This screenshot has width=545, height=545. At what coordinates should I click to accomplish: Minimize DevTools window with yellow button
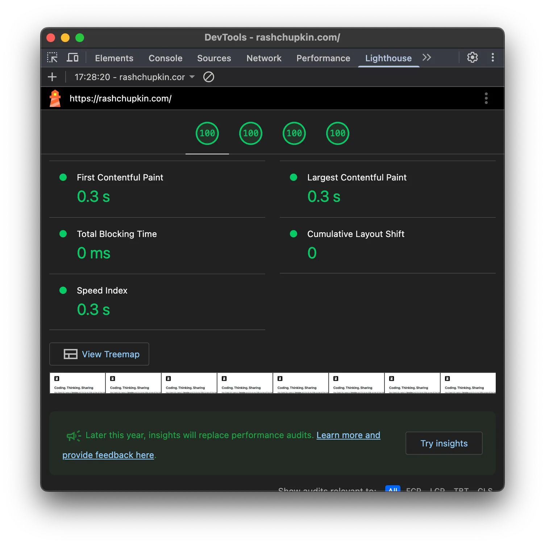pos(65,38)
